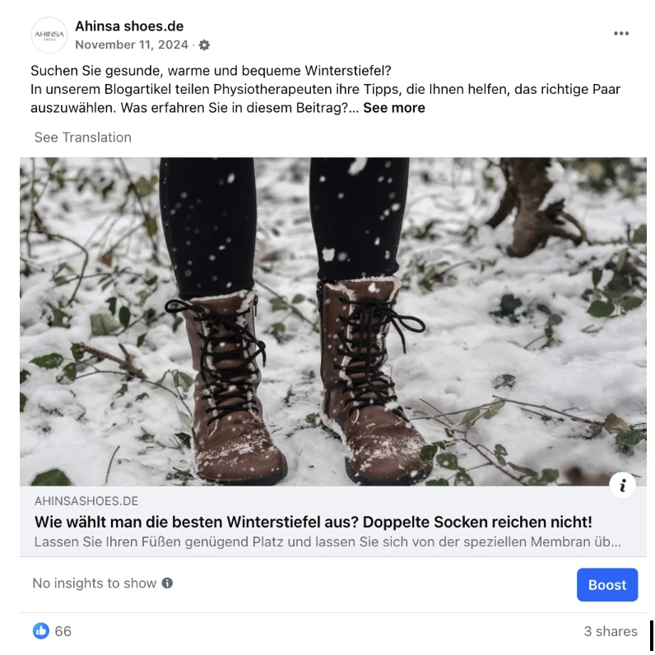This screenshot has height=655, width=655.
Task: Click link description starting Lassen Sie Ihren Füßen
Action: (327, 541)
